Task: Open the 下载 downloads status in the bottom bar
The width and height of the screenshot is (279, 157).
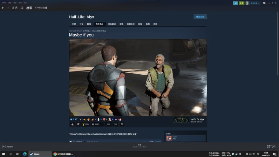Action: point(139,146)
